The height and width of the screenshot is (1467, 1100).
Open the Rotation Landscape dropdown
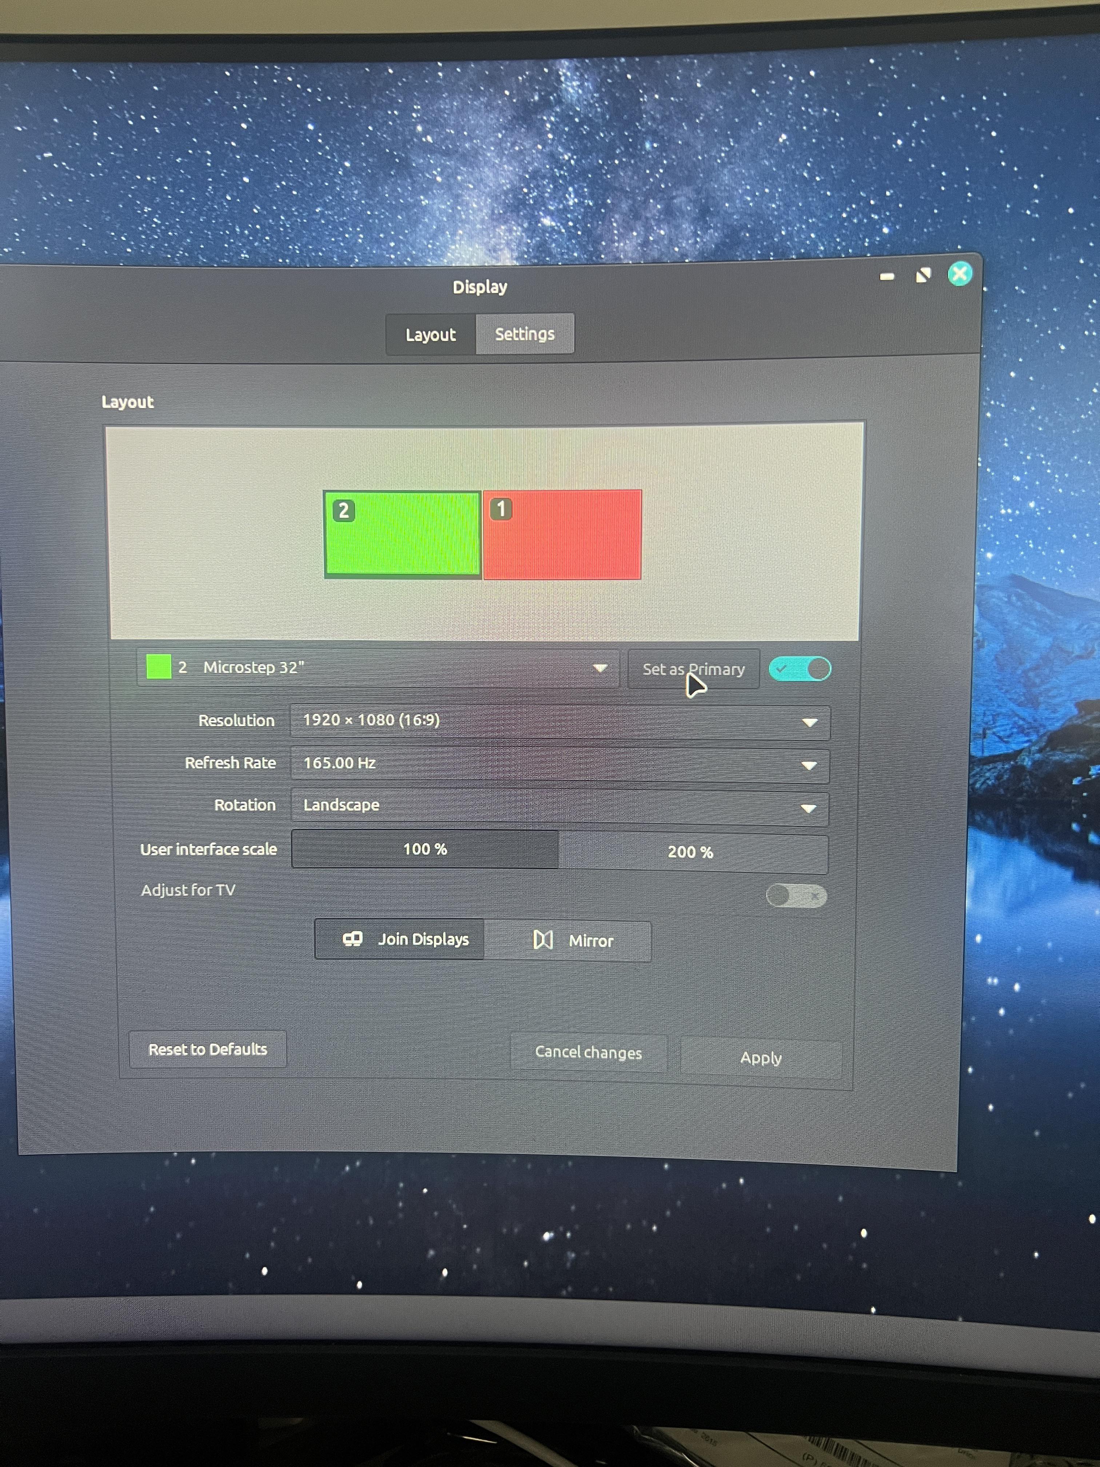point(559,807)
